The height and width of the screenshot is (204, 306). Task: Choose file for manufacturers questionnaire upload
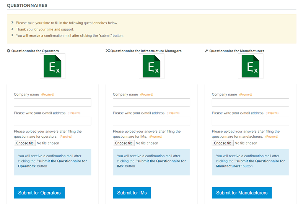point(223,143)
